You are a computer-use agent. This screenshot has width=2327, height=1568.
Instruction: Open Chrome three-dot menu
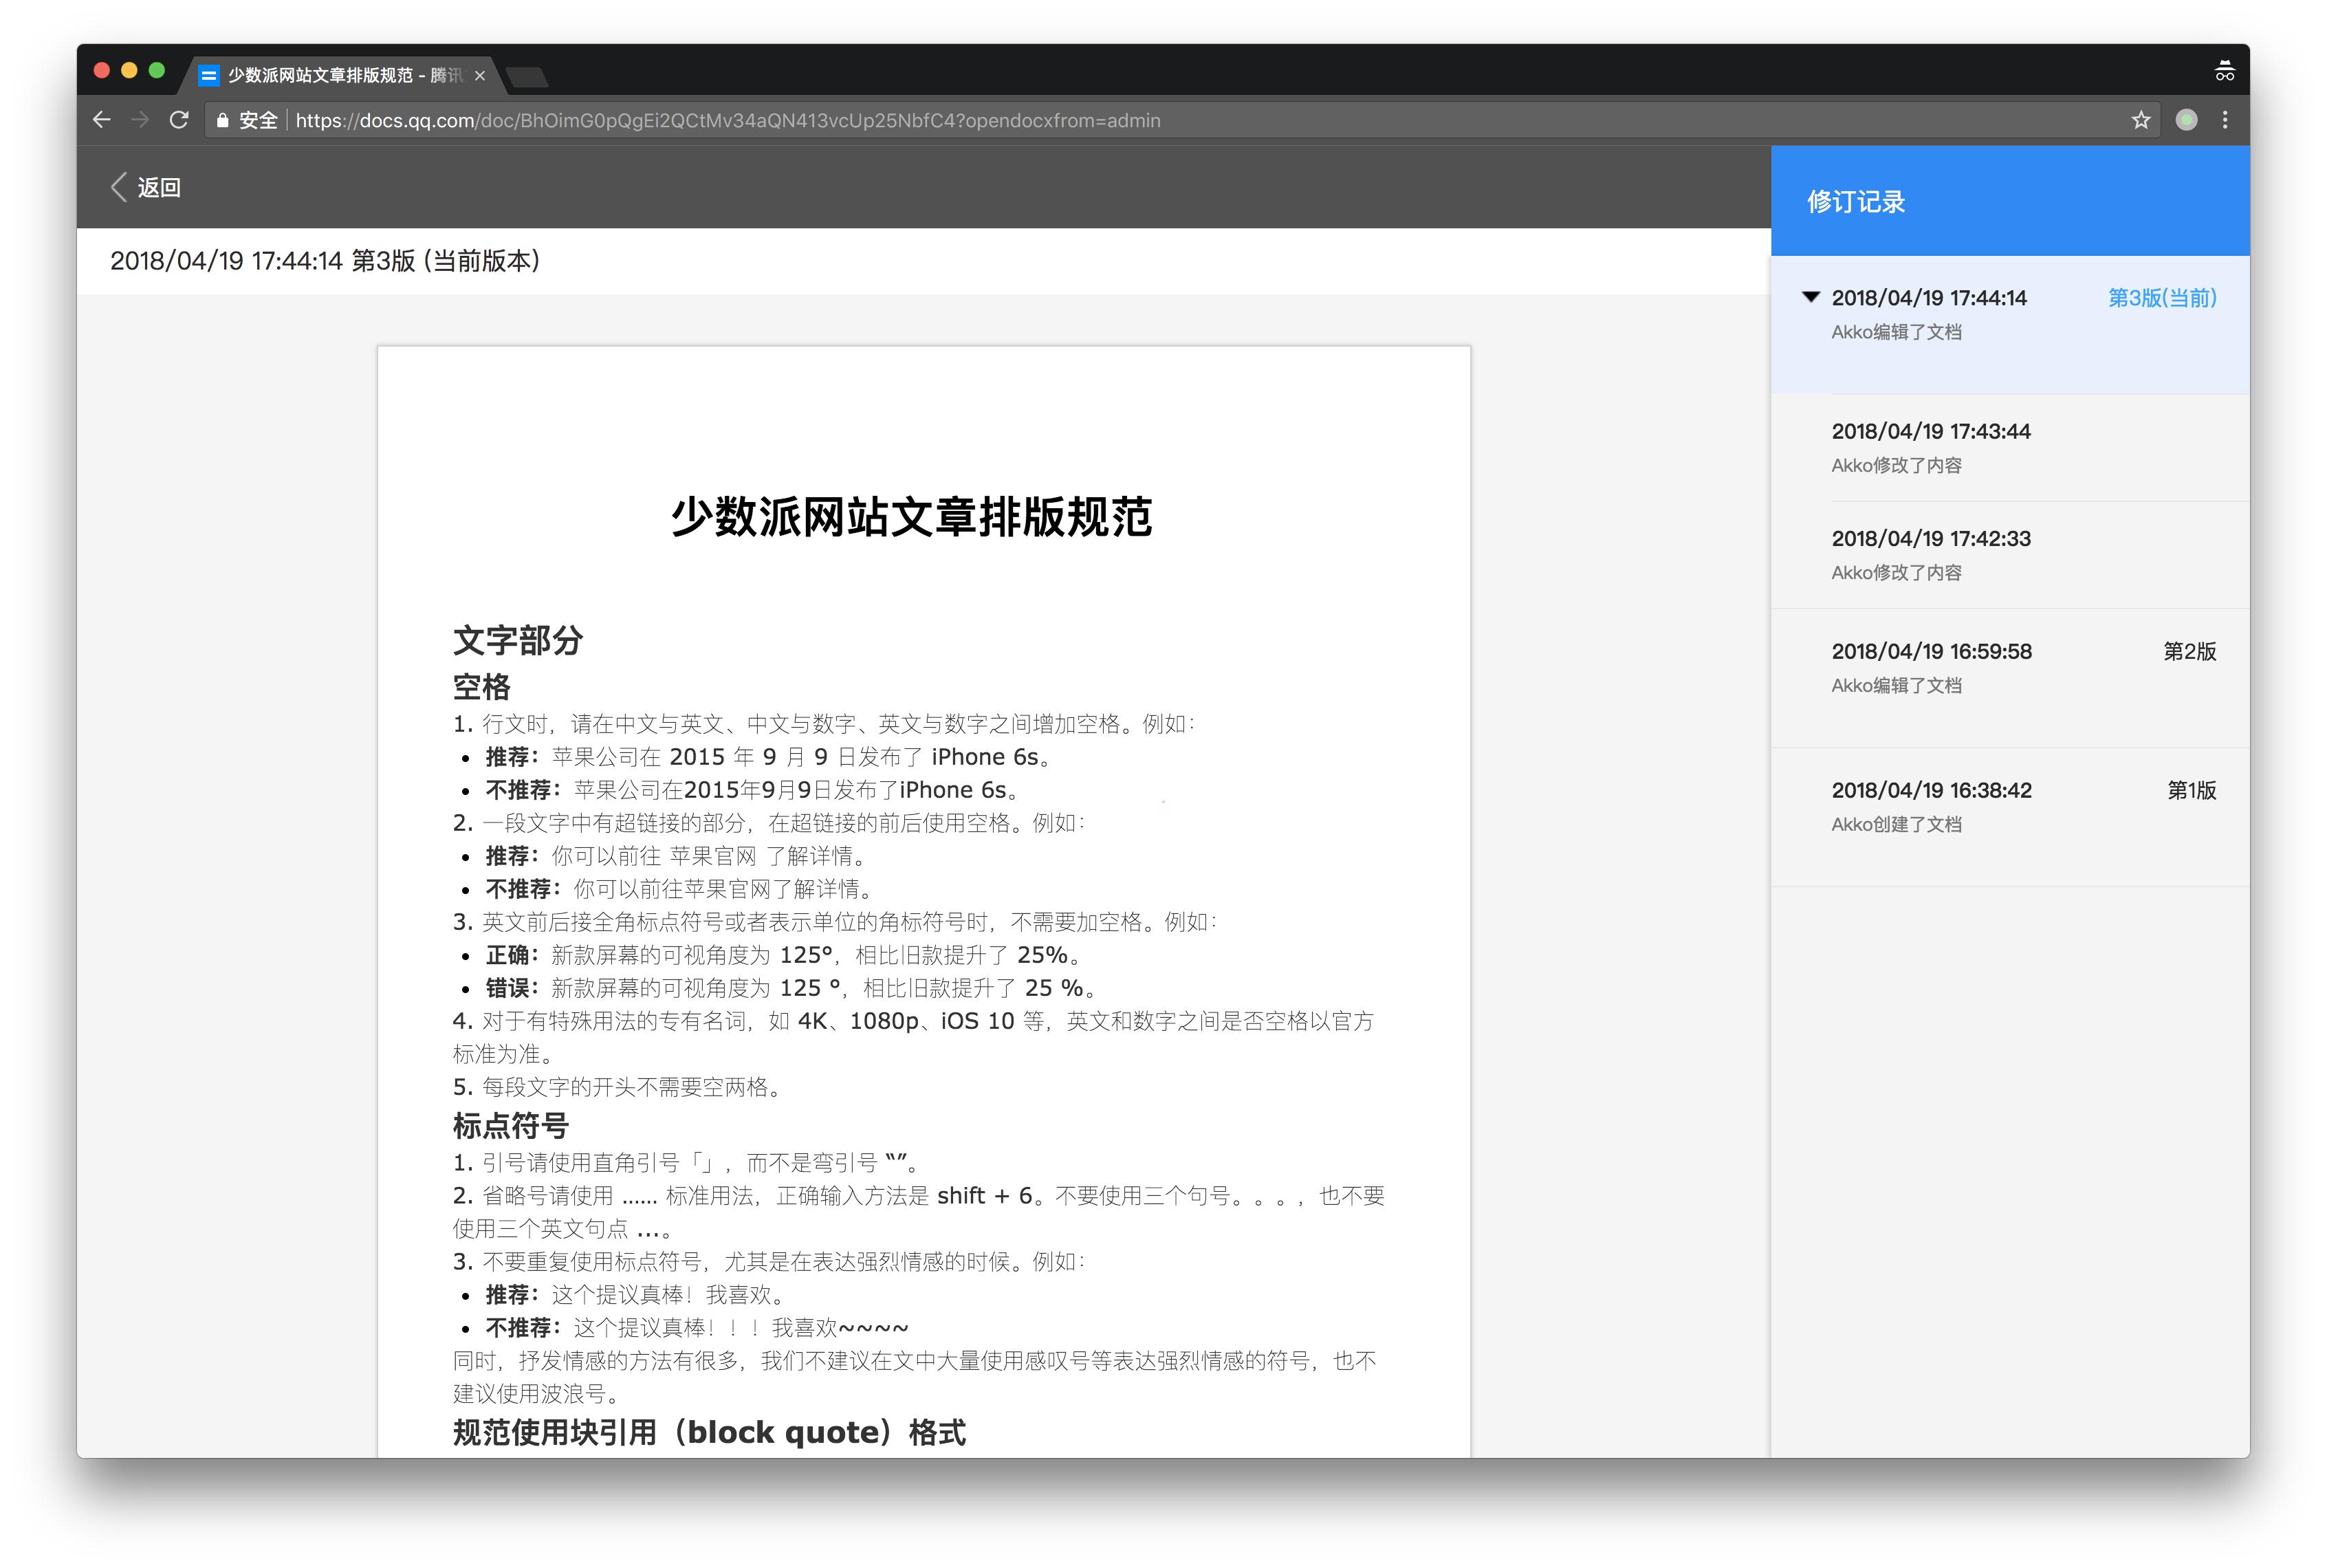(2224, 120)
